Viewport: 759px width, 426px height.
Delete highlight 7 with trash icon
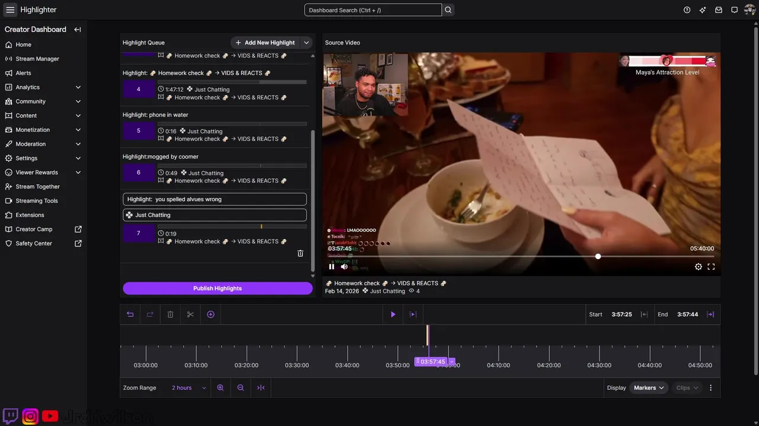tap(300, 253)
